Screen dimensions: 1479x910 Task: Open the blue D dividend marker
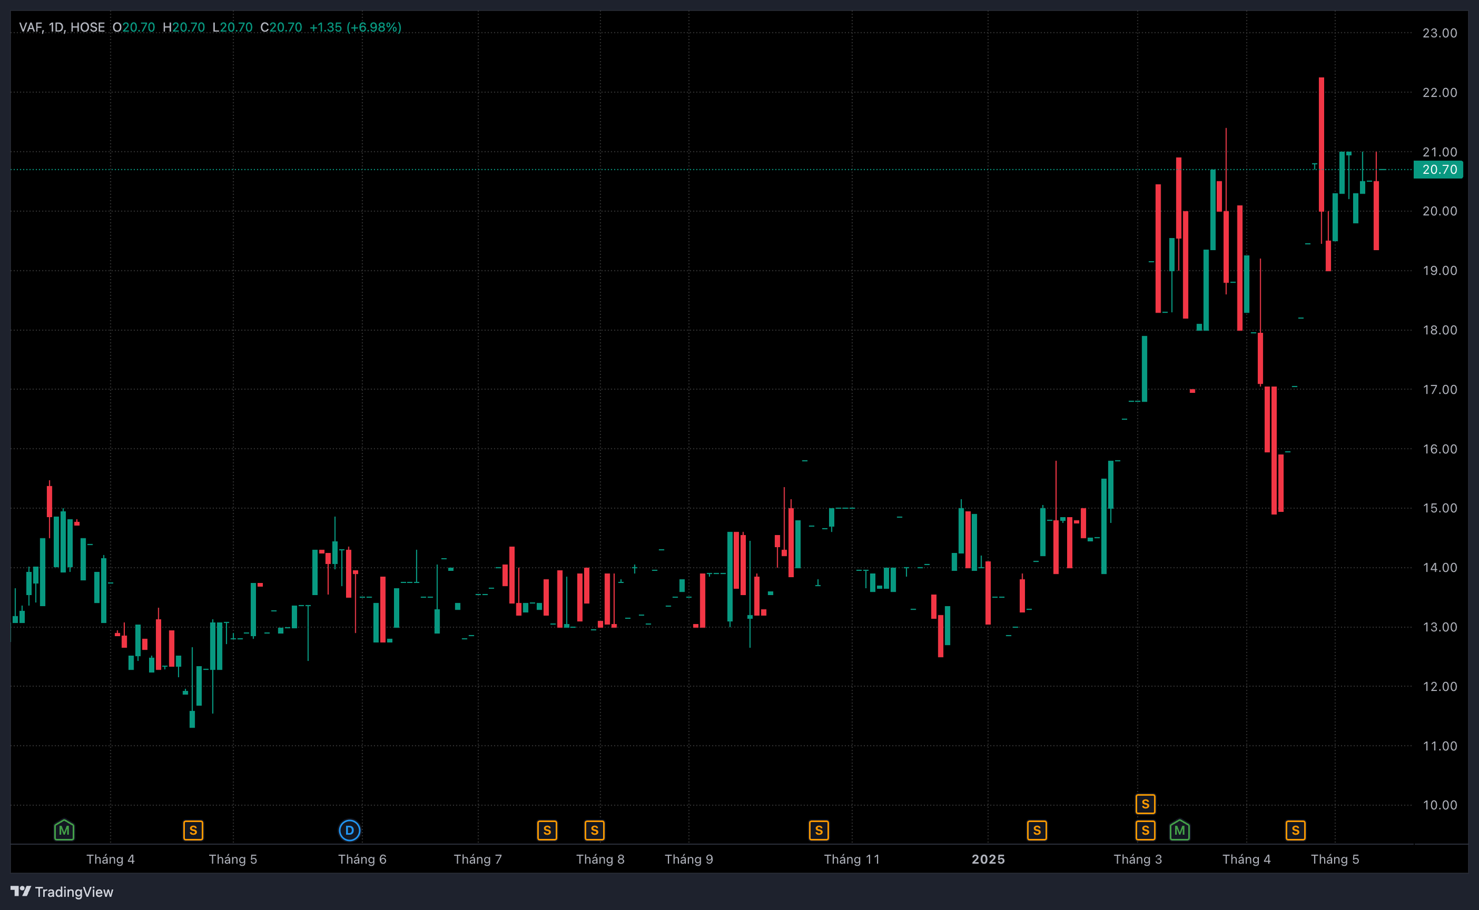pos(350,831)
